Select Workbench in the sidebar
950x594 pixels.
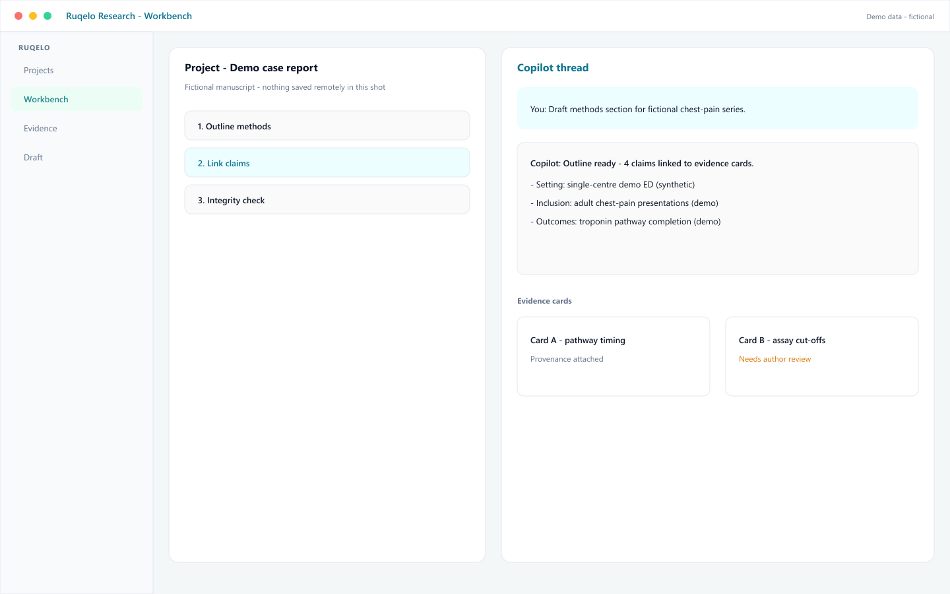point(77,100)
